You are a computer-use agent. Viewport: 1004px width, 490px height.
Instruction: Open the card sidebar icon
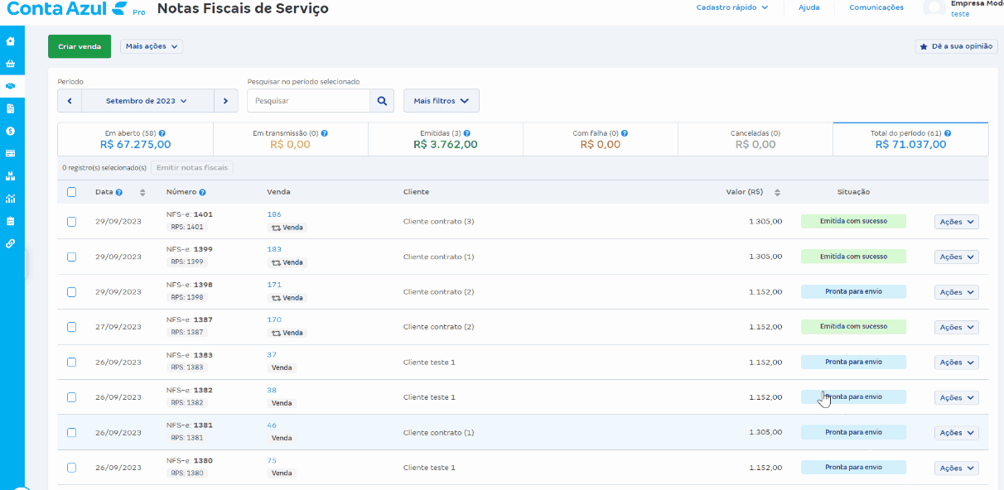(x=10, y=153)
